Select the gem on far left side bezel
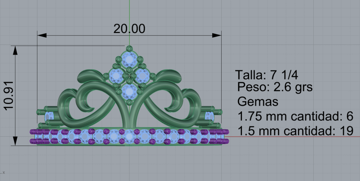This screenshot has height=181, width=360. coord(49,116)
